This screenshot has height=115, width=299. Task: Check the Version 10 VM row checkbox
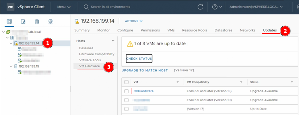coord(127,100)
